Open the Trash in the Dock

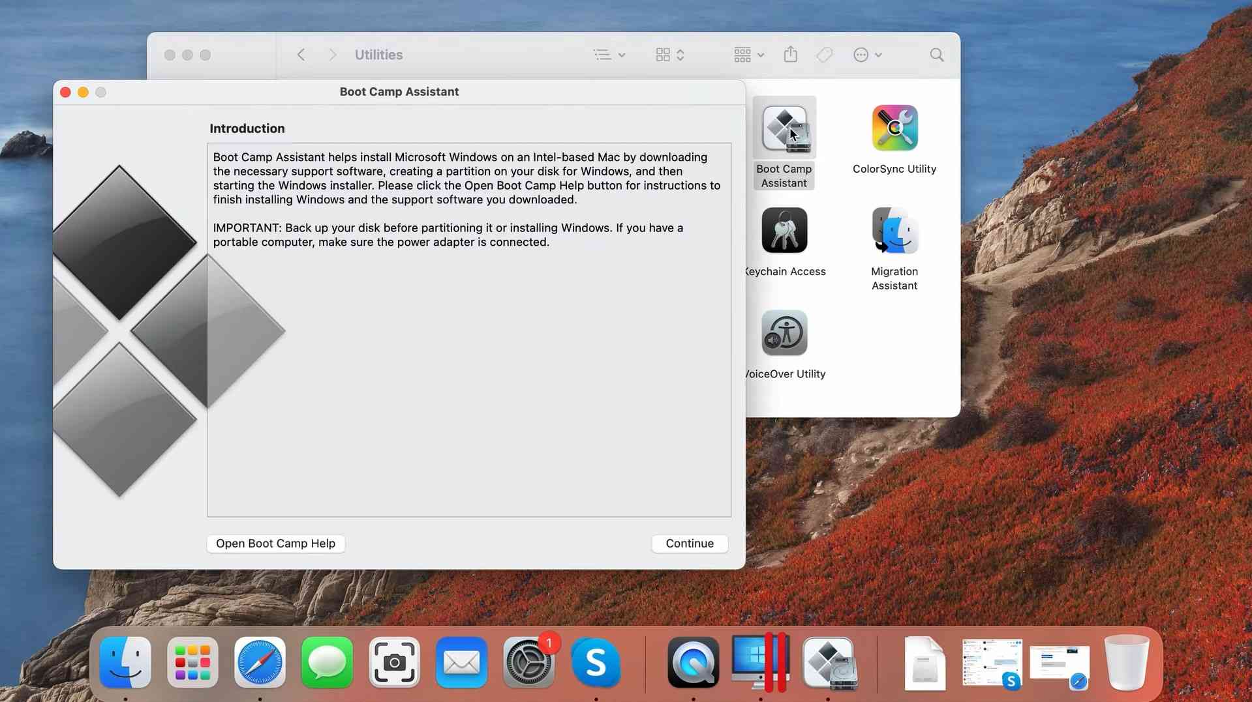[x=1126, y=663]
